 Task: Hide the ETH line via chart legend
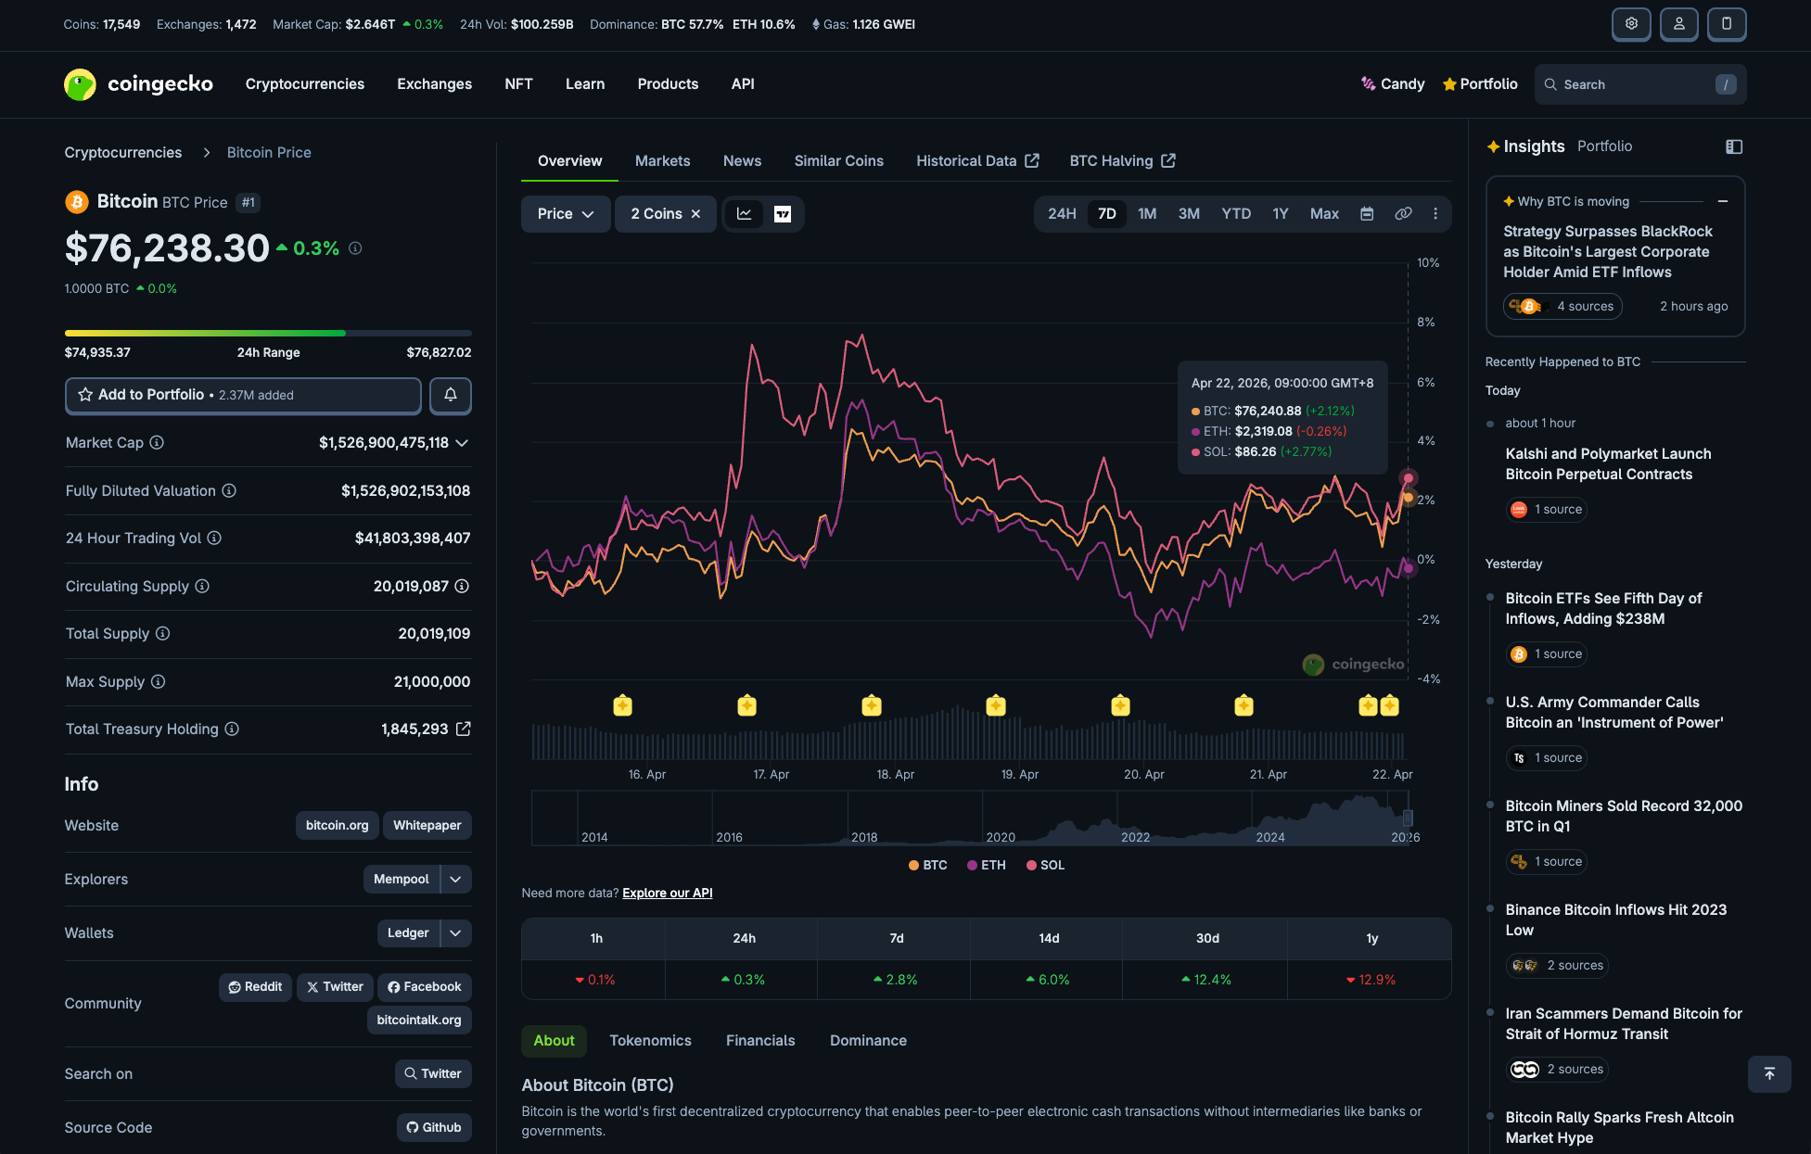[x=986, y=865]
